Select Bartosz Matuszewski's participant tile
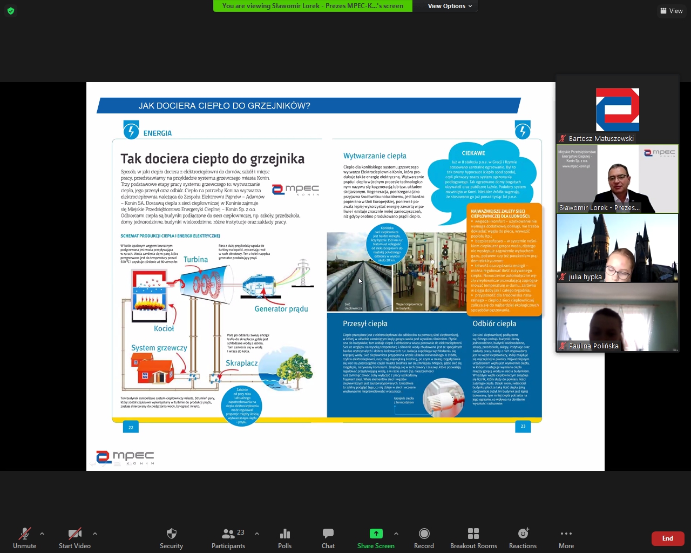691x553 pixels. coord(618,110)
